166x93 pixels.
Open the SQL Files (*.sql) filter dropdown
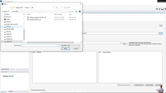coord(71,45)
